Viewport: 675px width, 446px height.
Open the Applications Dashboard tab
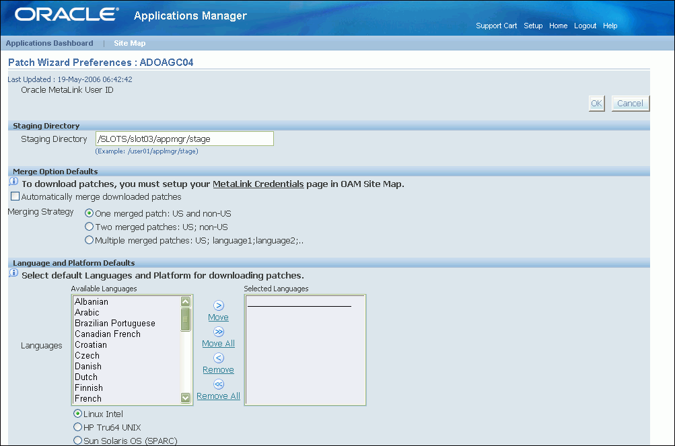coord(50,43)
